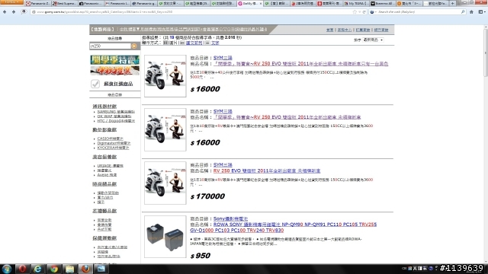
Task: Open the Avene sidebar link
Action: click(107, 175)
